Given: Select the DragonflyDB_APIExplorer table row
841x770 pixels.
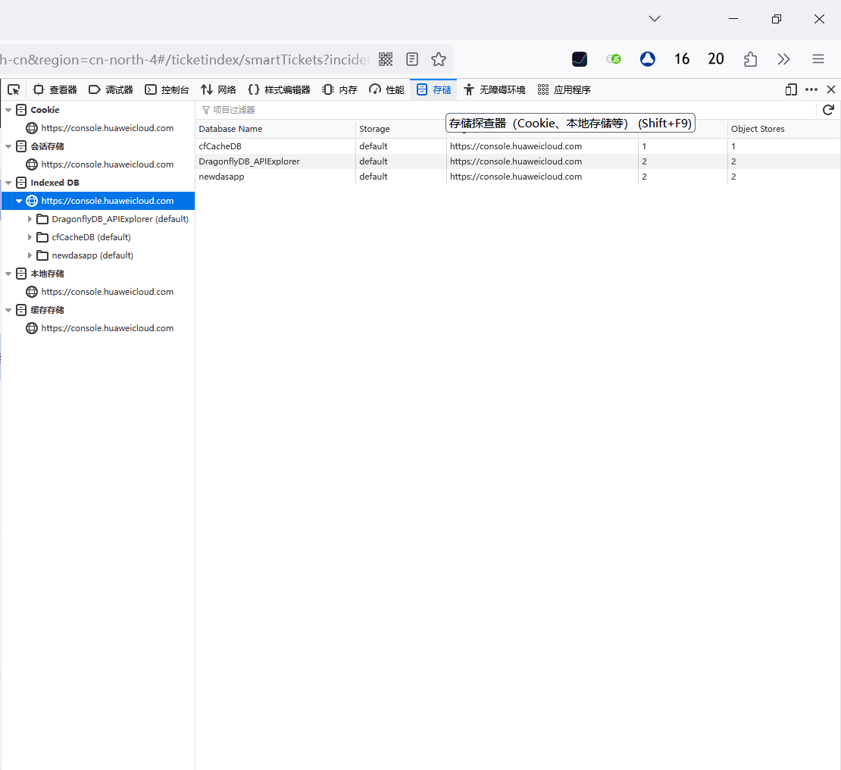Looking at the screenshot, I should [518, 161].
